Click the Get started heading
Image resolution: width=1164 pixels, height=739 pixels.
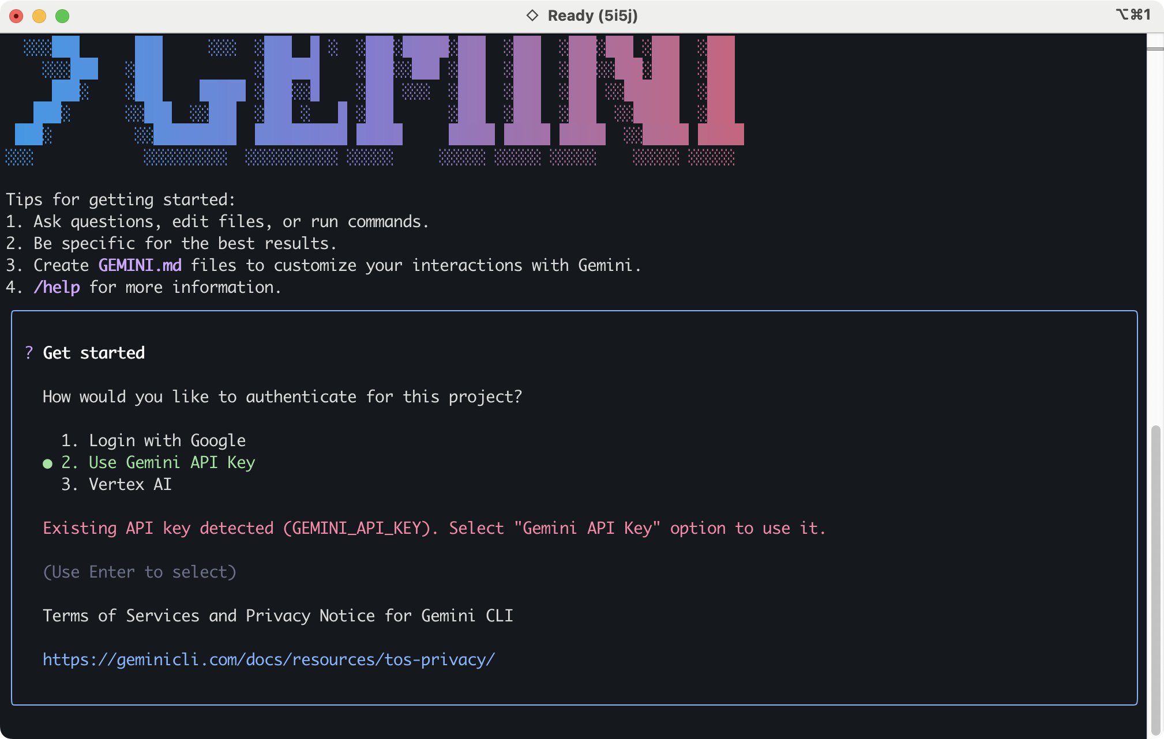click(x=93, y=353)
